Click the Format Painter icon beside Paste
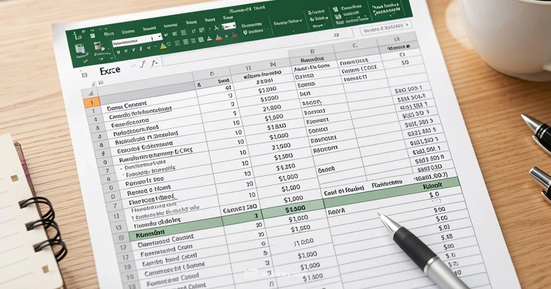 97,46
